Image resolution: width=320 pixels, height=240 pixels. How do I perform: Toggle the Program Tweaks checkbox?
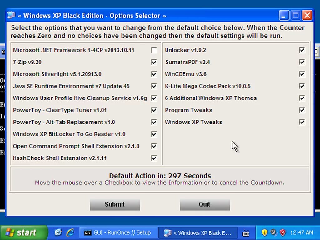click(302, 110)
